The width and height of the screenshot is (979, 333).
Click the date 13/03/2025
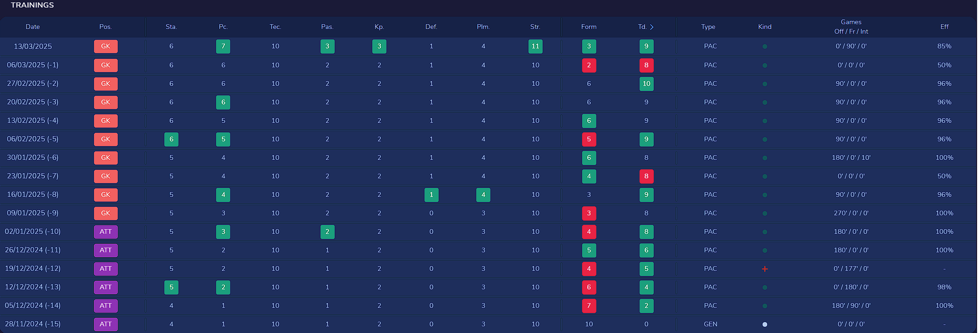click(x=33, y=46)
